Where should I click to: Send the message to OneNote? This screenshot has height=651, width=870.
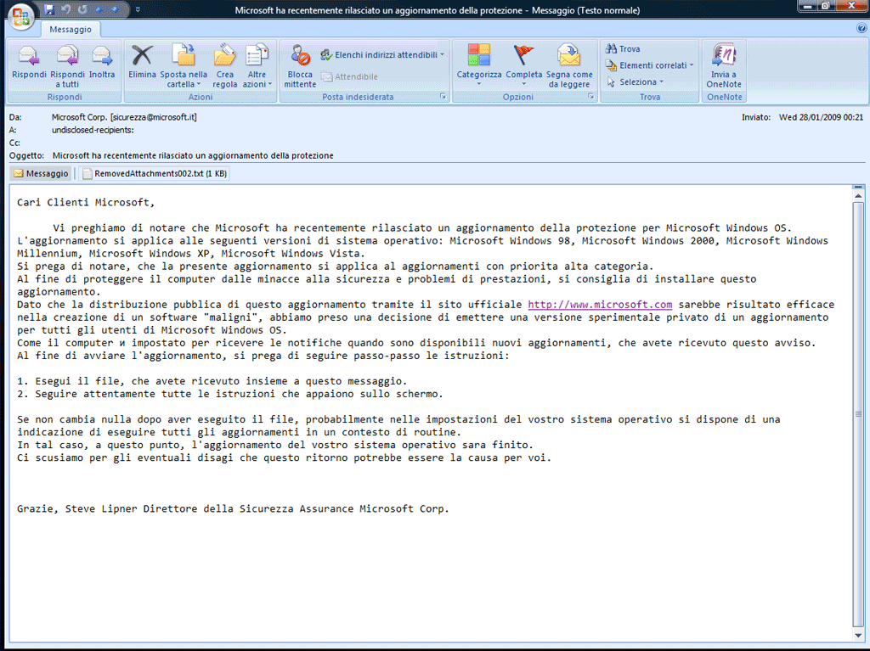(x=724, y=65)
